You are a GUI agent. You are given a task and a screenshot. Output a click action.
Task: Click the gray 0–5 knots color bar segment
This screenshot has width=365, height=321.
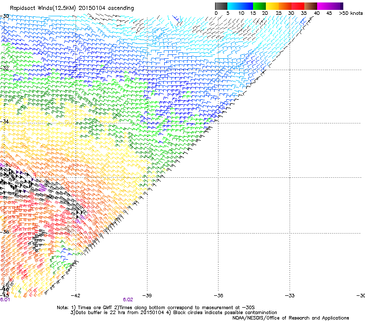pyautogui.click(x=221, y=6)
